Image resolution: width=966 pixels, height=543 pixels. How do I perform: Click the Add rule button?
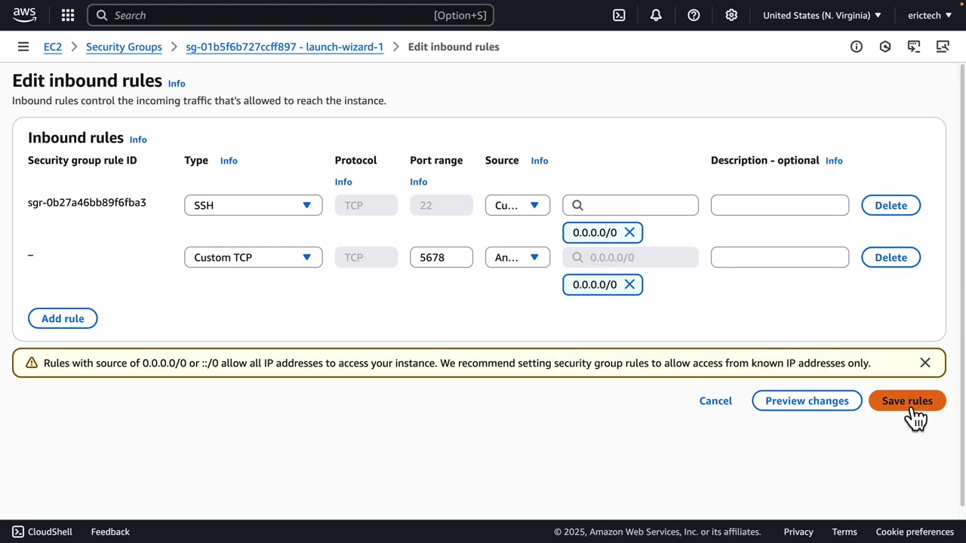pos(63,318)
